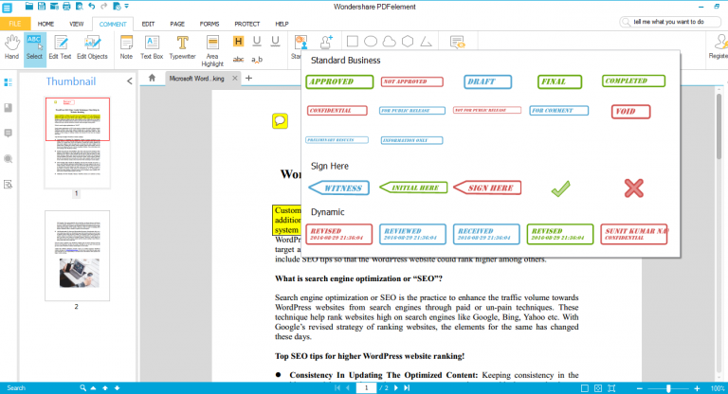Image resolution: width=728 pixels, height=394 pixels.
Task: Expand the quick access toolbar dropdown arrow
Action: click(127, 6)
